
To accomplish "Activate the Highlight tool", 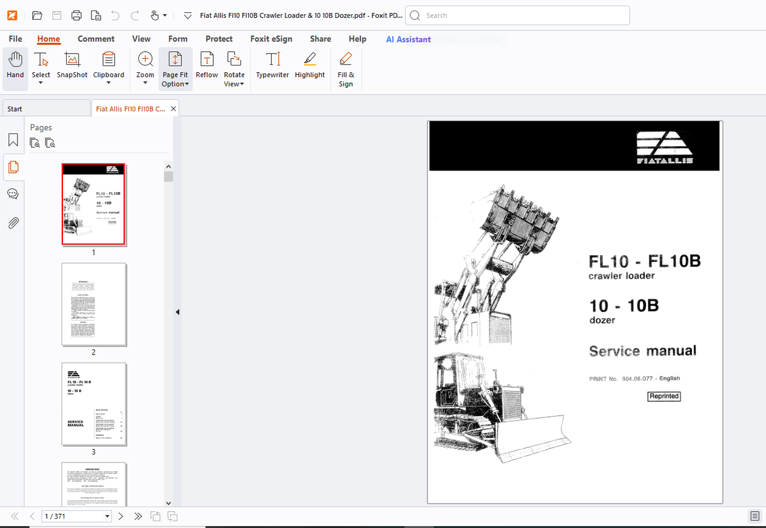I will coord(309,68).
